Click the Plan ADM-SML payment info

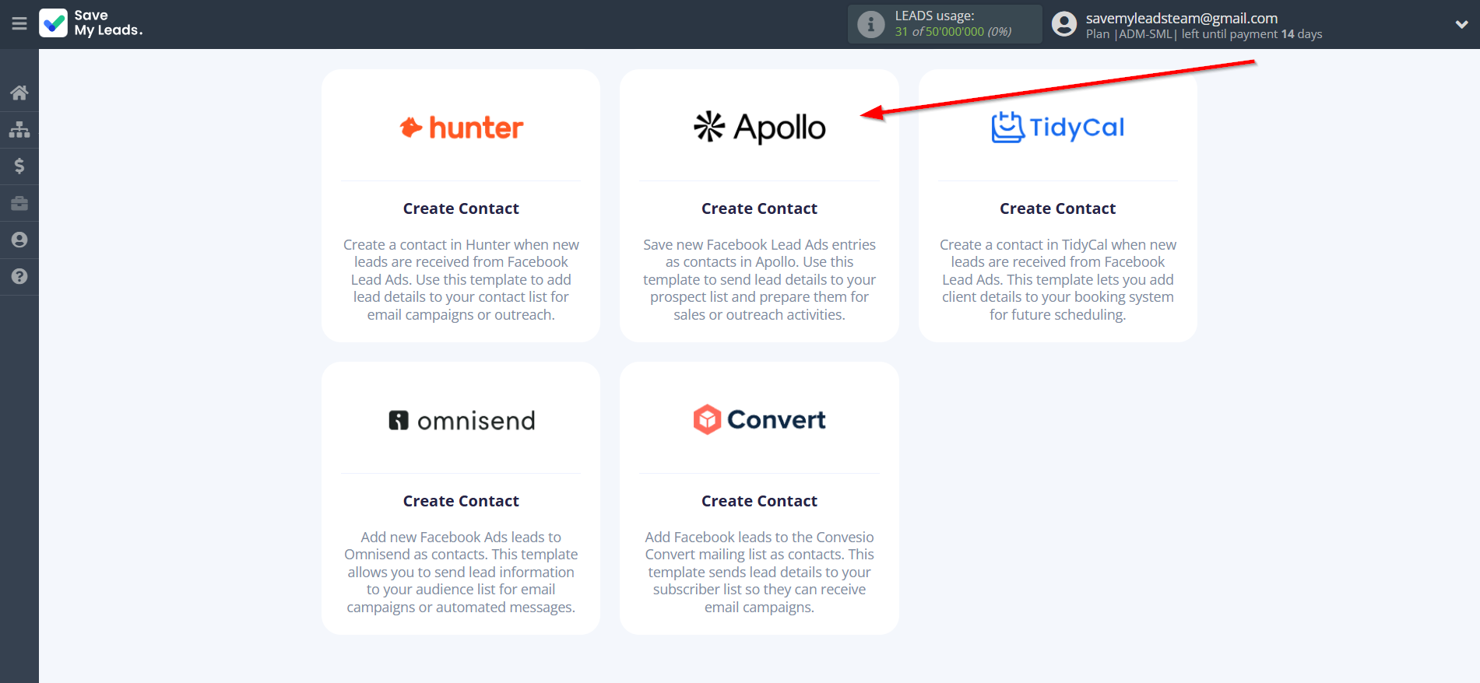pos(1204,34)
